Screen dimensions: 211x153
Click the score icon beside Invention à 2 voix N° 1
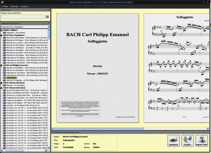coord(4,108)
